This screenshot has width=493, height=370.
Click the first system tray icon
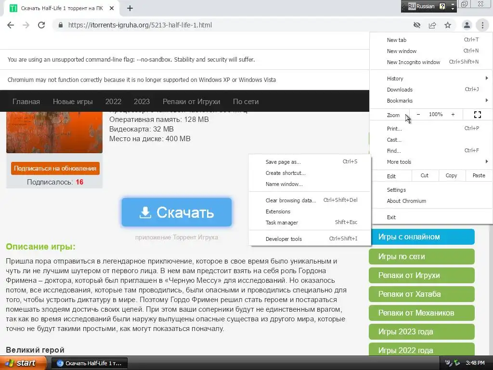(448, 363)
